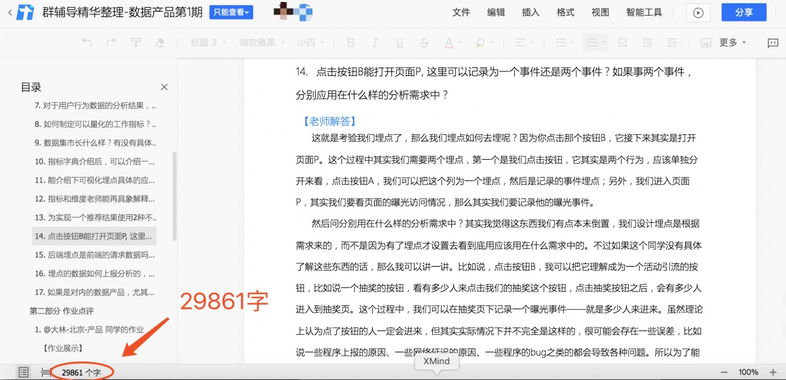This screenshot has width=786, height=380.
Task: Open the 微软雅黑 font dropdown
Action: coord(261,43)
